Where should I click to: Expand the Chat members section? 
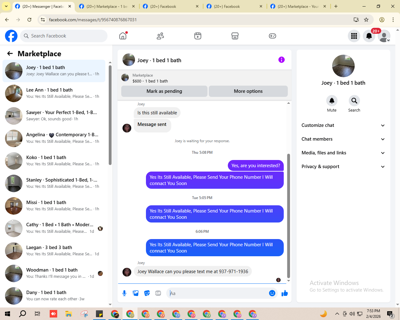pyautogui.click(x=343, y=139)
